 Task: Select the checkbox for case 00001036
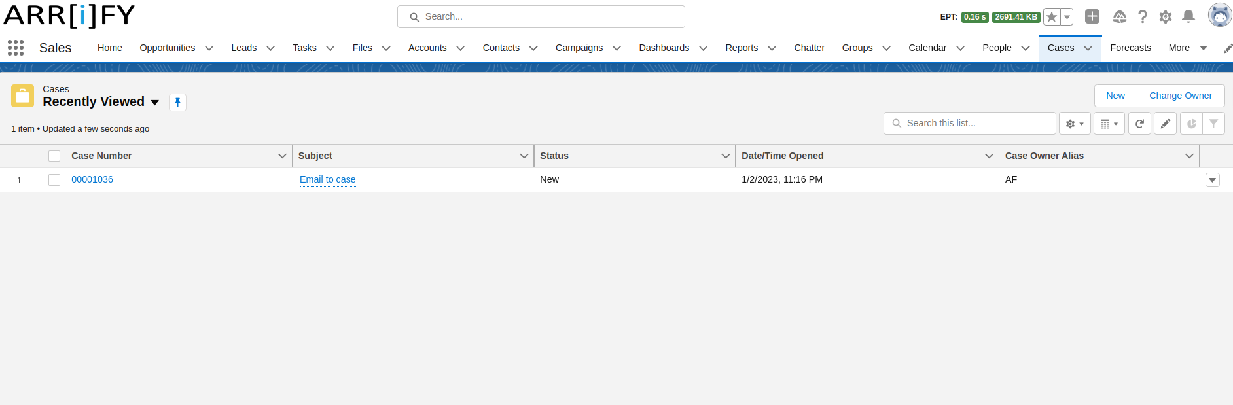[54, 180]
